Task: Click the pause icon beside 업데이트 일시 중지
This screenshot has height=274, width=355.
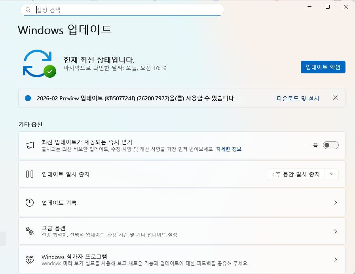Action: tap(30, 174)
